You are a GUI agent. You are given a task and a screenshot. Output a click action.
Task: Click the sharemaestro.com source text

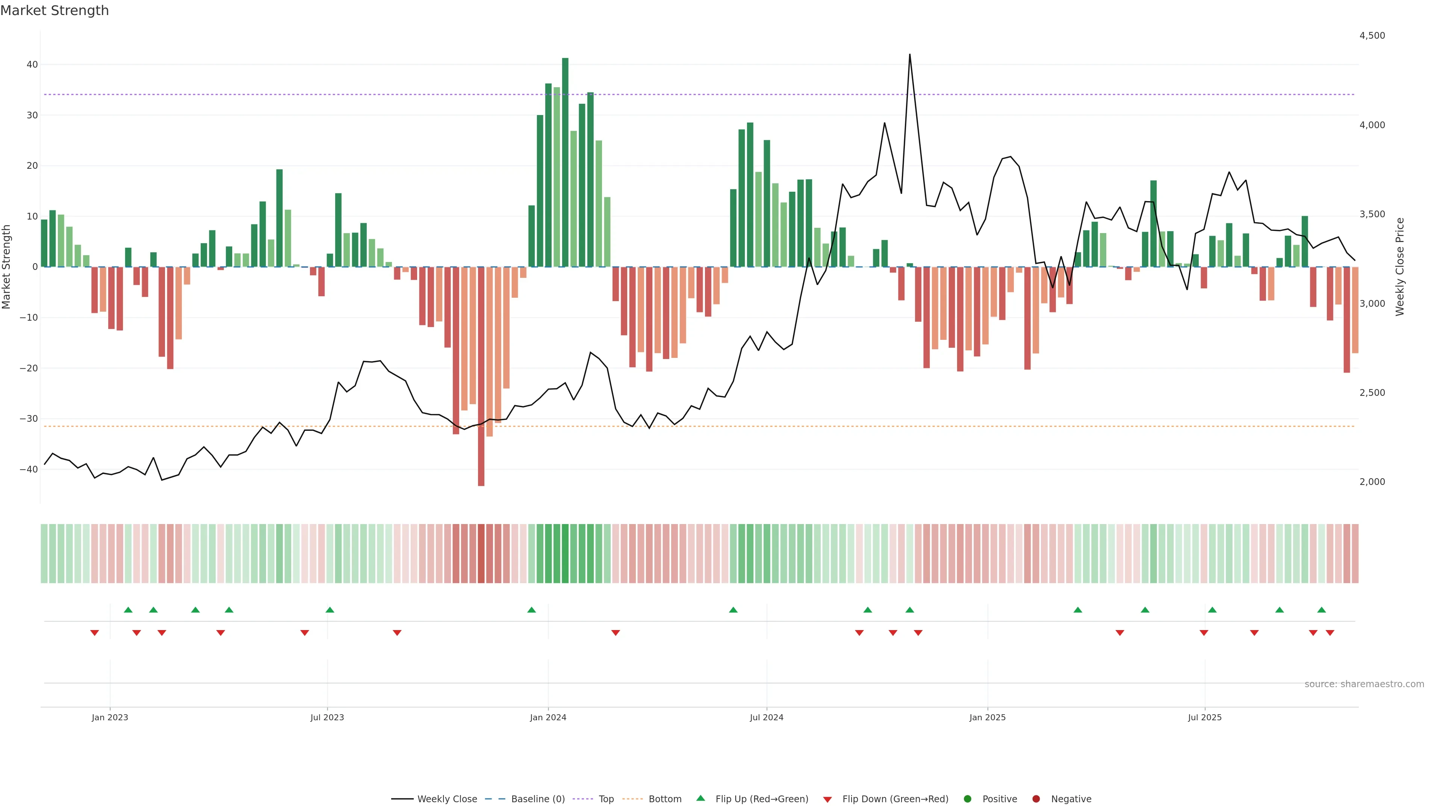point(1364,684)
